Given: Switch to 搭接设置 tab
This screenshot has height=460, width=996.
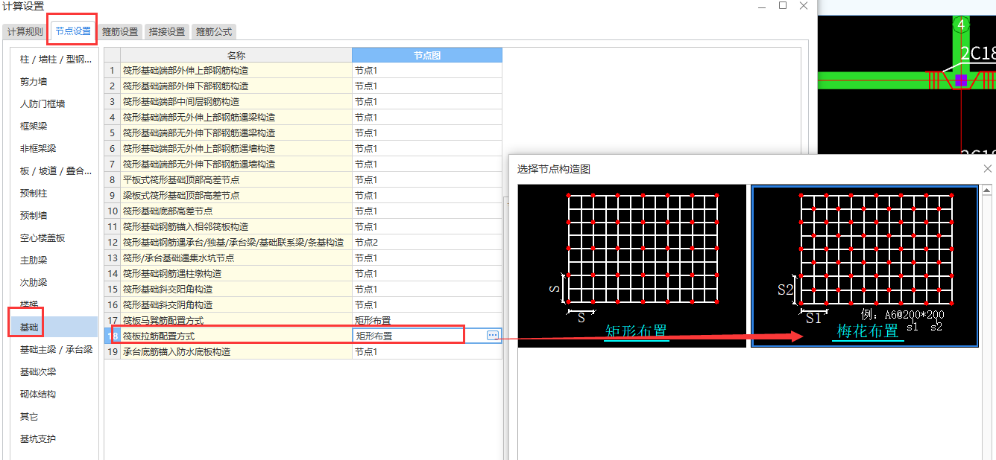Looking at the screenshot, I should (x=167, y=32).
